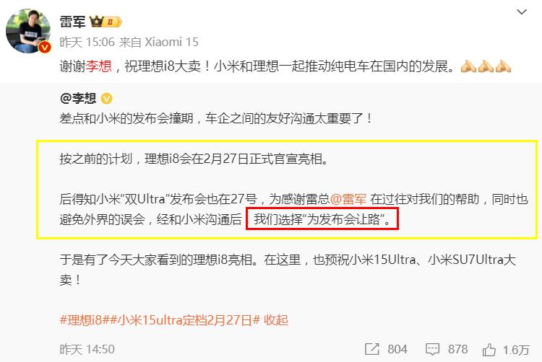Viewport: 542px width, 362px height.
Task: Click the 878 comment count
Action: [457, 349]
